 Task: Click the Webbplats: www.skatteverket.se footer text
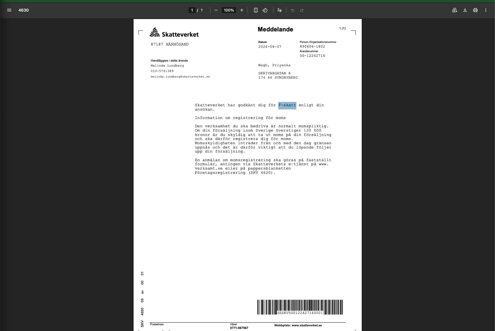[298, 325]
